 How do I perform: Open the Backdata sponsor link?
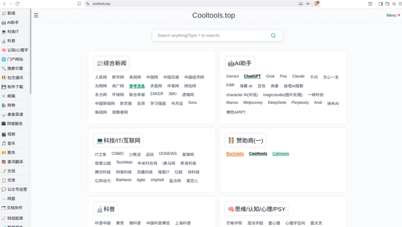click(235, 154)
